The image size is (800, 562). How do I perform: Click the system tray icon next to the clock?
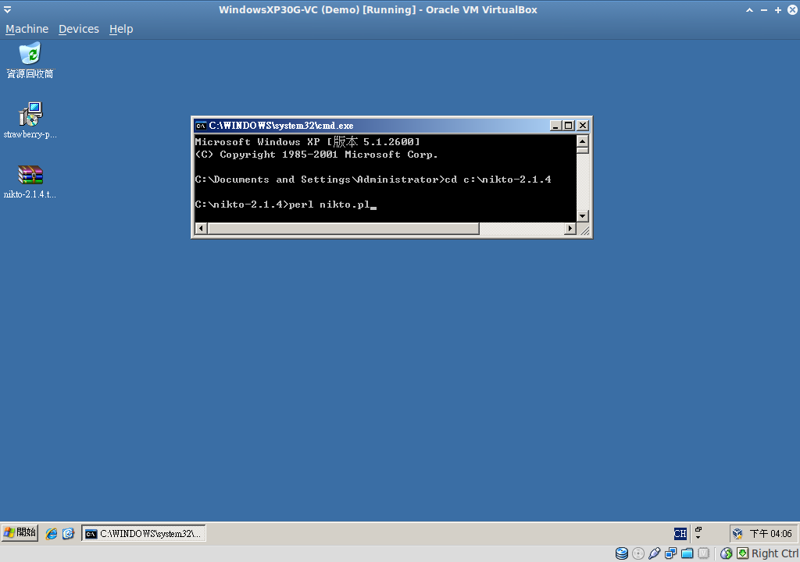pos(737,533)
